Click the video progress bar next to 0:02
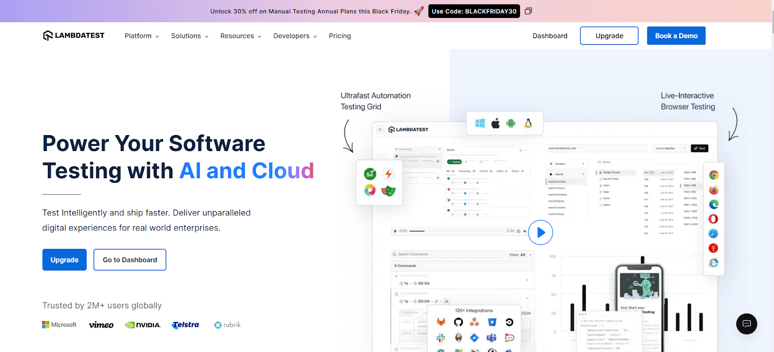Image resolution: width=774 pixels, height=352 pixels. [457, 231]
